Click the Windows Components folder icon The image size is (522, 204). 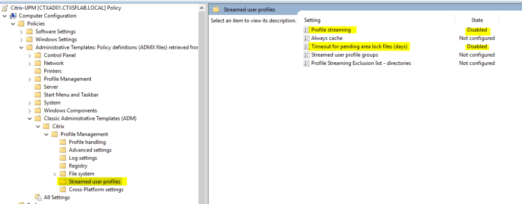click(x=38, y=110)
